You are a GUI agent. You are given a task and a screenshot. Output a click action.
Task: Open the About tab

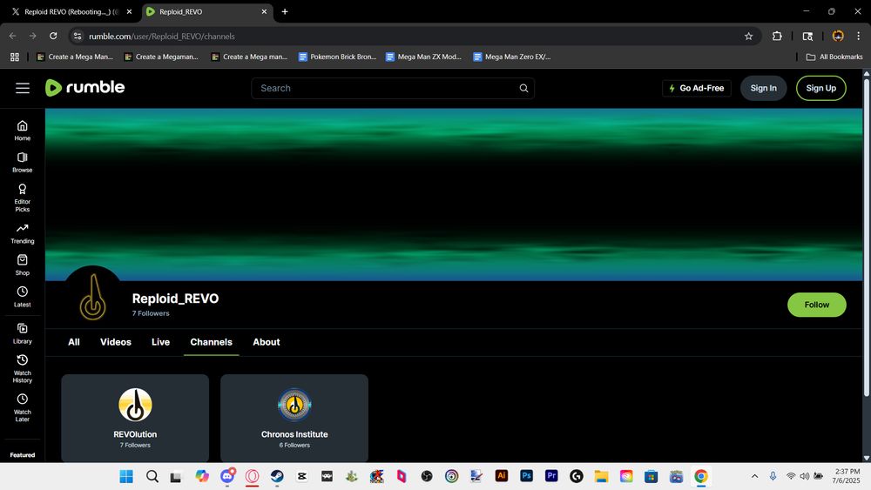coord(266,342)
